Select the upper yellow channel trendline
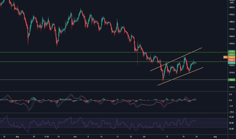Screen dimensions: 236x139 click(176, 59)
